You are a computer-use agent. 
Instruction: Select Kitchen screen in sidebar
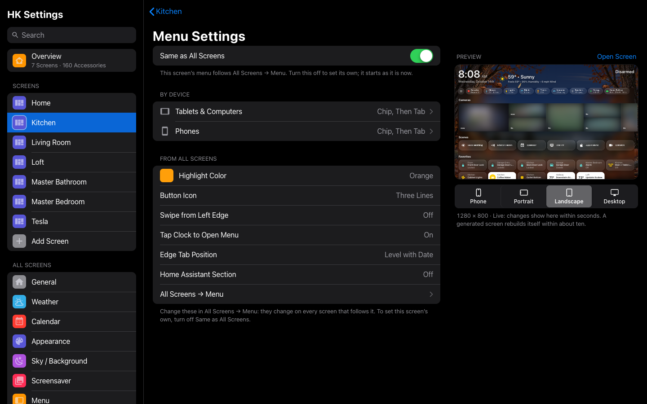(x=71, y=123)
